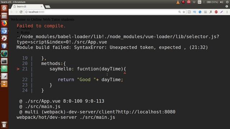Click the VLC cone tray indicator

[178, 2]
